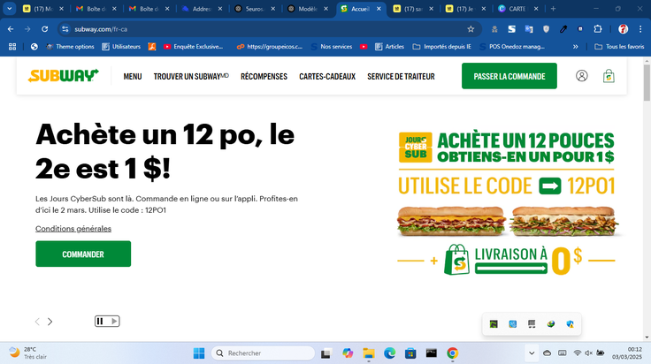Viewport: 651px width, 364px height.
Task: Go to previous carousel slide
Action: pyautogui.click(x=37, y=322)
